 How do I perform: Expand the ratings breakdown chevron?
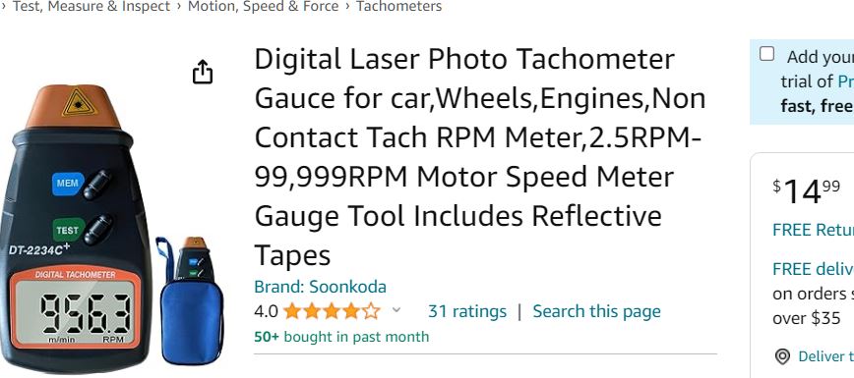(396, 310)
